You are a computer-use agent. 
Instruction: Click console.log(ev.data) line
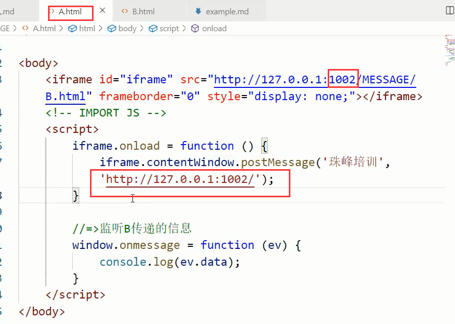tap(170, 262)
